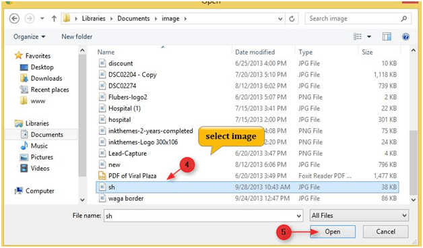The height and width of the screenshot is (248, 423).
Task: Expand the File name dropdown
Action: click(x=298, y=216)
